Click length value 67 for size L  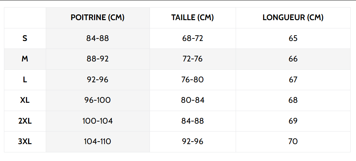point(293,79)
